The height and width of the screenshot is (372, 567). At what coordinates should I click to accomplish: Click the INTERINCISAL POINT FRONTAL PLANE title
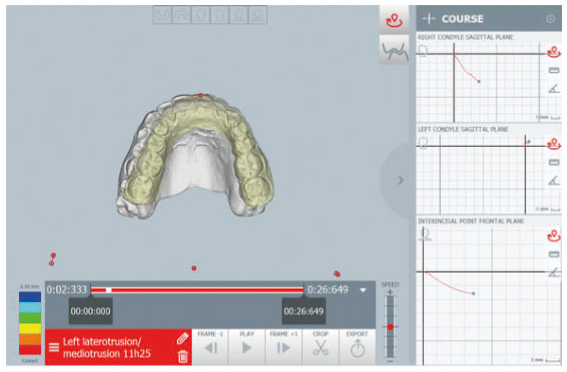tap(471, 221)
